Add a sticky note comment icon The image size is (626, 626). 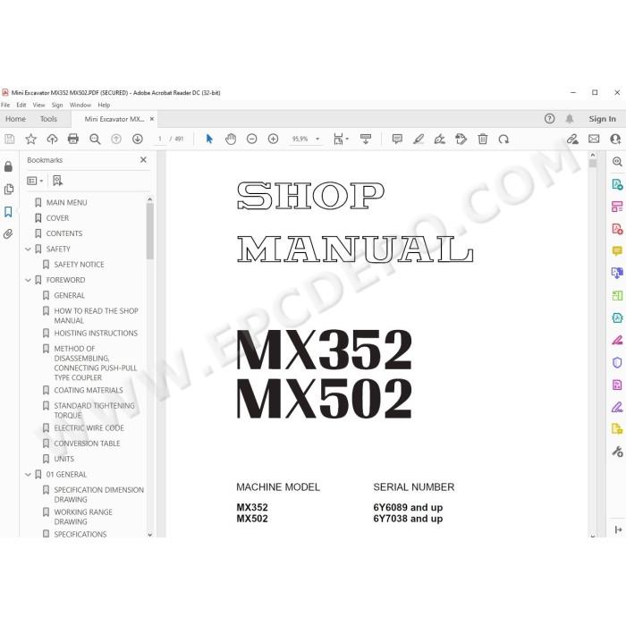397,139
